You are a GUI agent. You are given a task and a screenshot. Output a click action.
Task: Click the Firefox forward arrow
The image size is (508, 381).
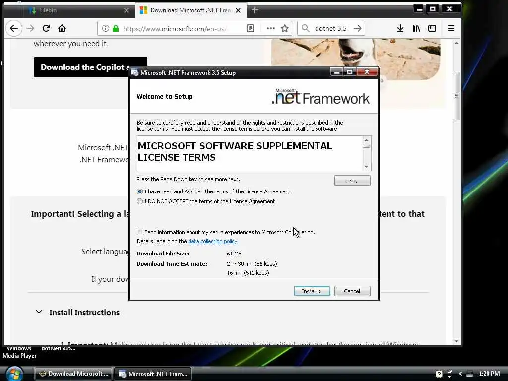30,28
